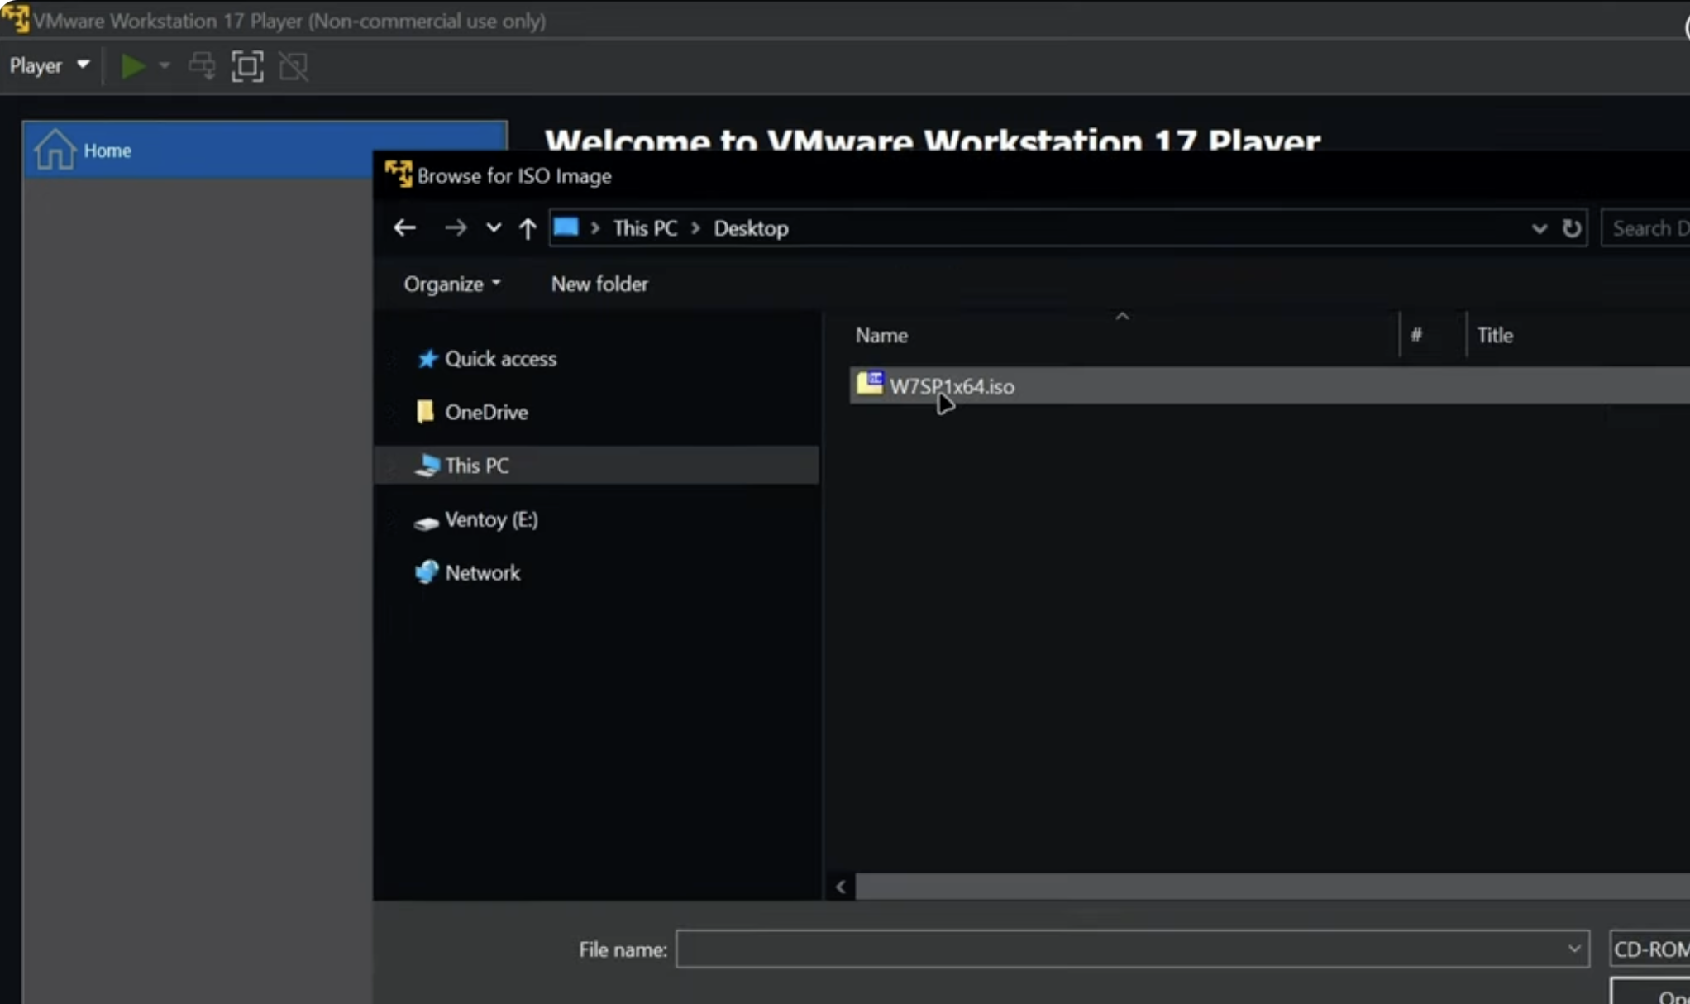Create a New folder
The image size is (1690, 1004).
tap(599, 284)
